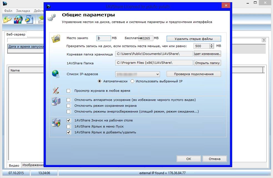Click Открыть папку button
Image resolution: width=273 pixels, height=178 pixels.
click(x=207, y=63)
